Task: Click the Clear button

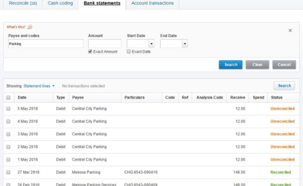Action: (x=257, y=65)
